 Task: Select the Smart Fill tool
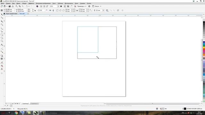pos(2,69)
